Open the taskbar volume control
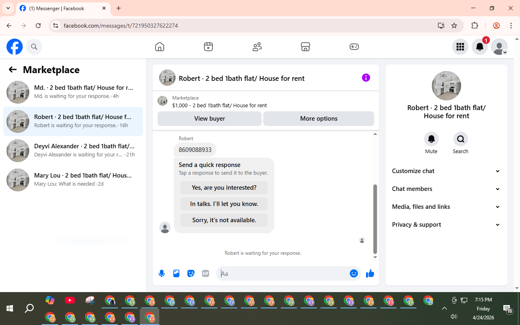 tap(454, 316)
